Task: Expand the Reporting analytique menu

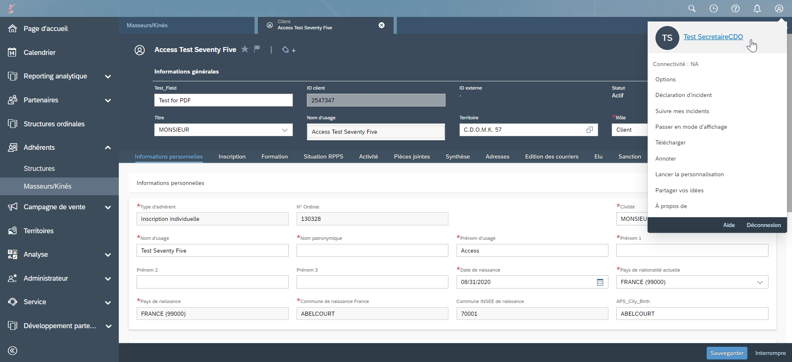Action: click(x=108, y=76)
